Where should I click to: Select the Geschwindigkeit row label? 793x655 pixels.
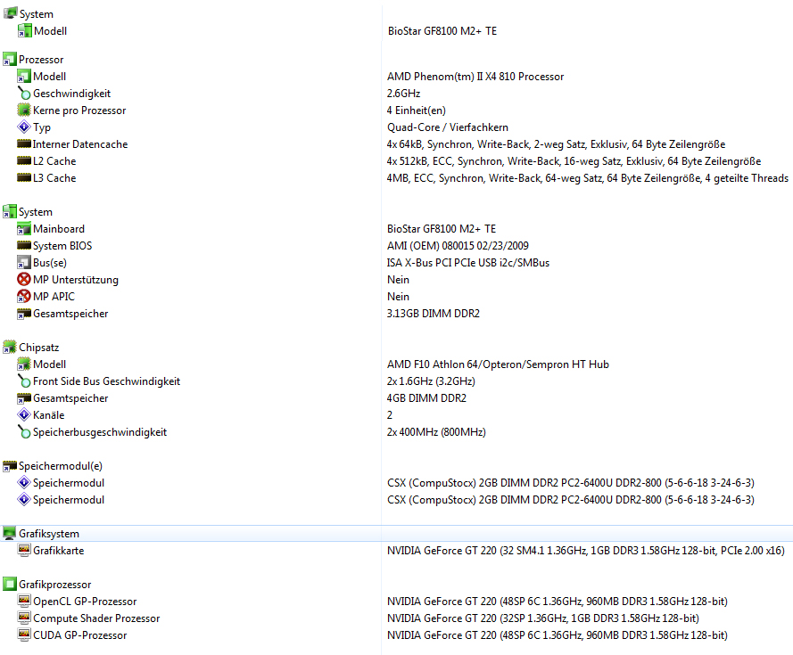(72, 94)
